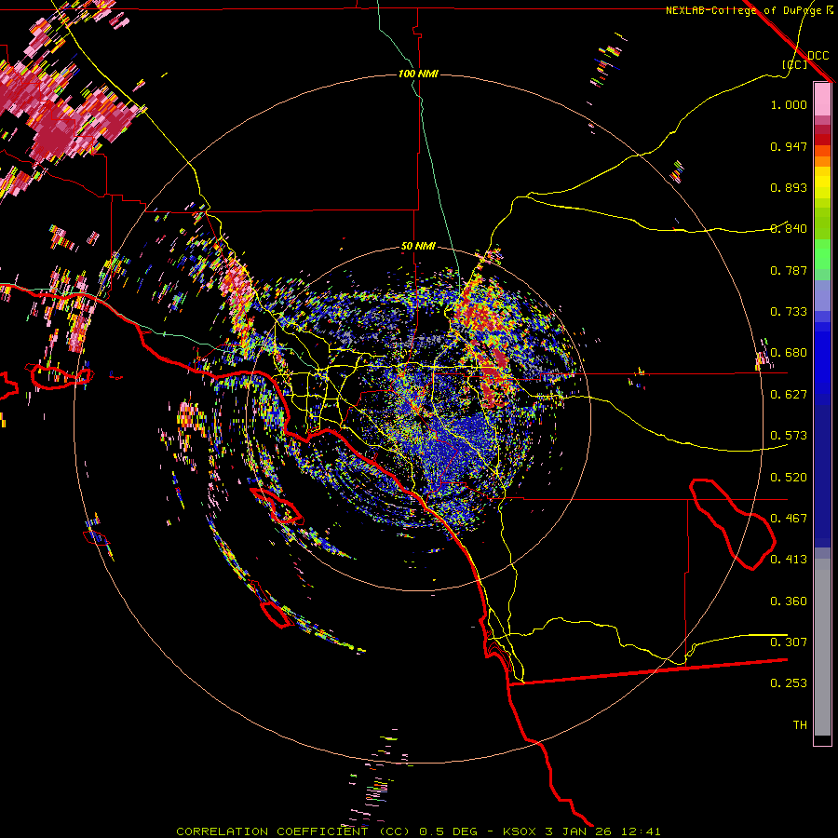Click the 0.627 color scale label
The width and height of the screenshot is (838, 838).
pos(789,395)
